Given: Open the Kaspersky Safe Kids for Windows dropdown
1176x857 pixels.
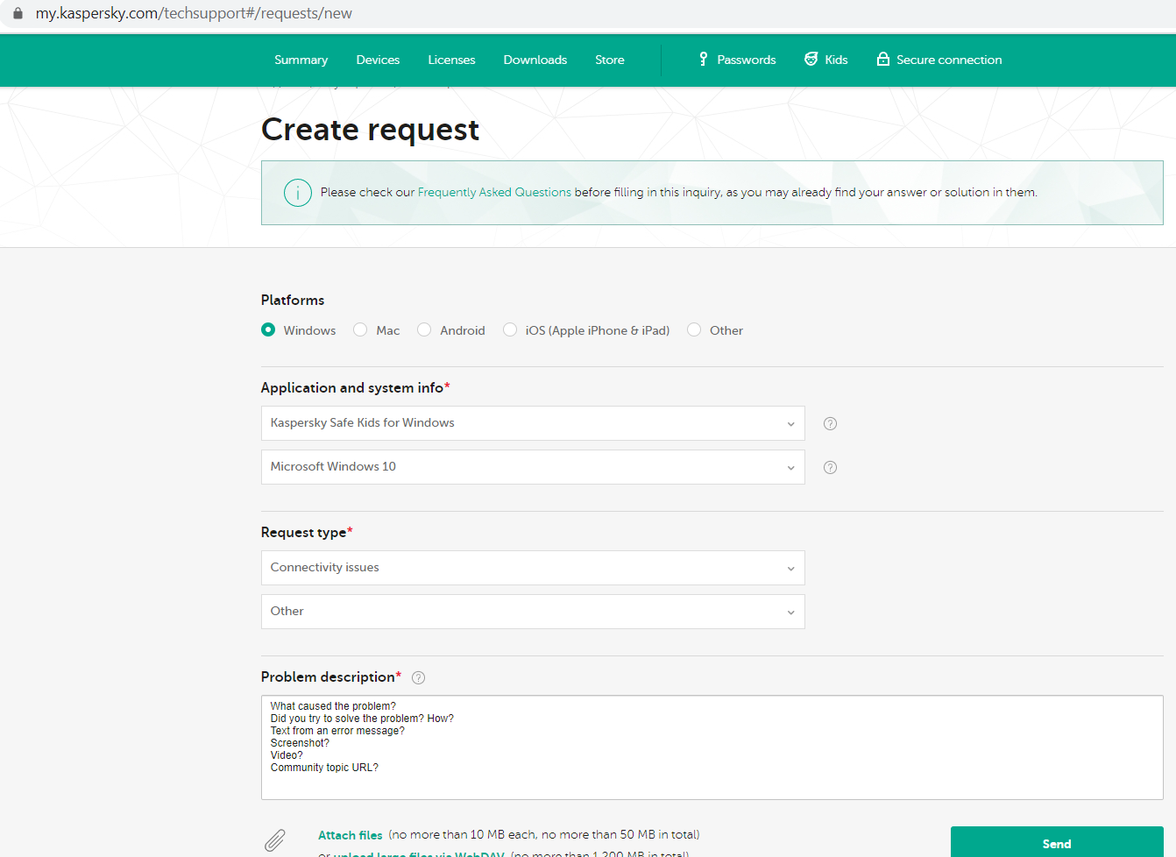Looking at the screenshot, I should pyautogui.click(x=533, y=423).
